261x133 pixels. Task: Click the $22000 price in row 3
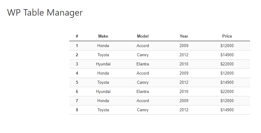(227, 64)
